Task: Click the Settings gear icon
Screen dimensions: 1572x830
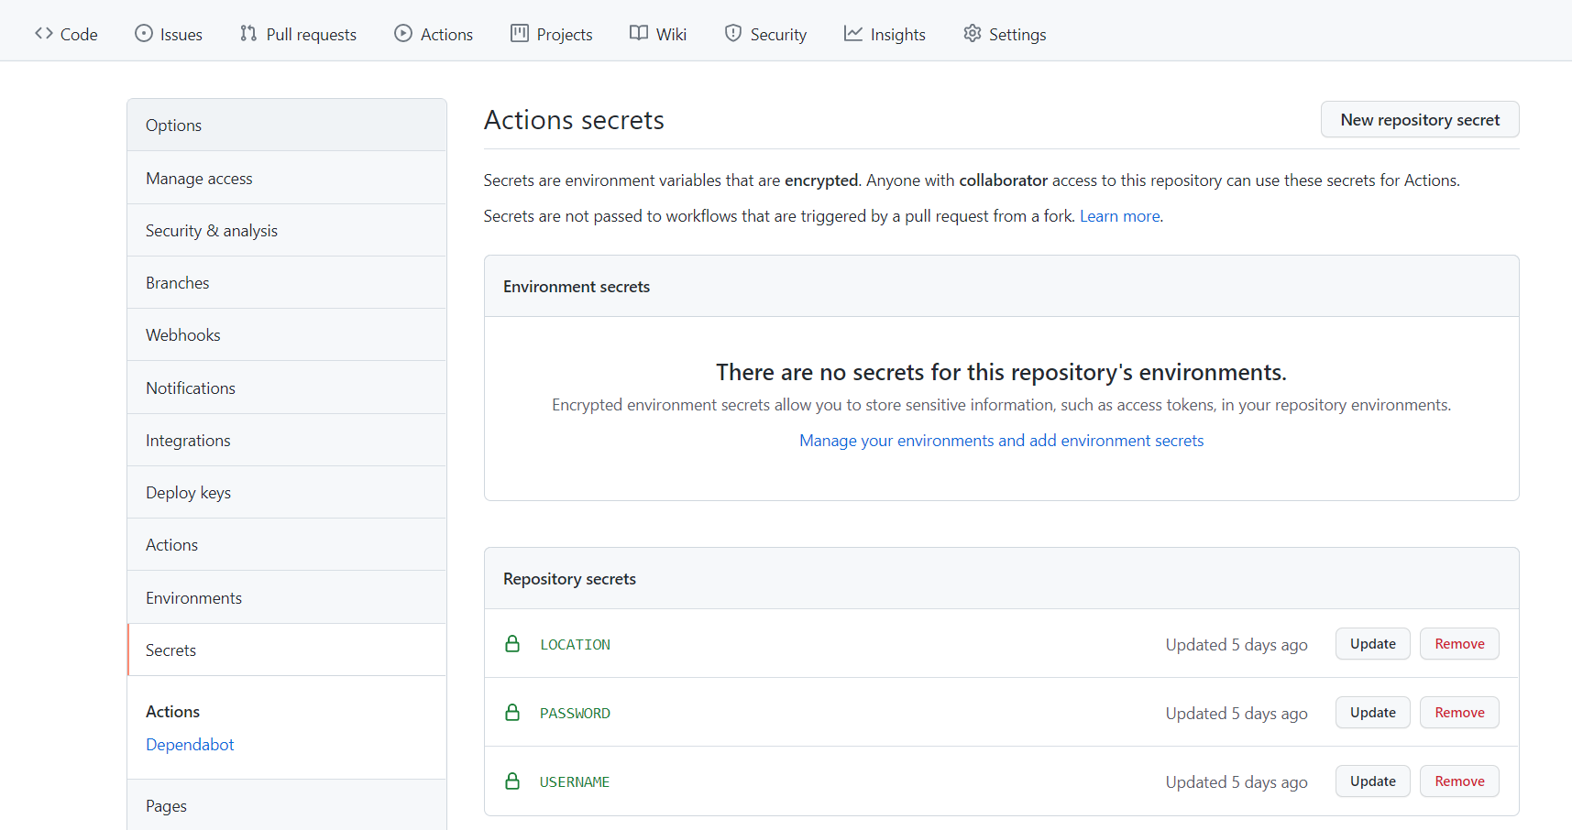Action: tap(973, 34)
